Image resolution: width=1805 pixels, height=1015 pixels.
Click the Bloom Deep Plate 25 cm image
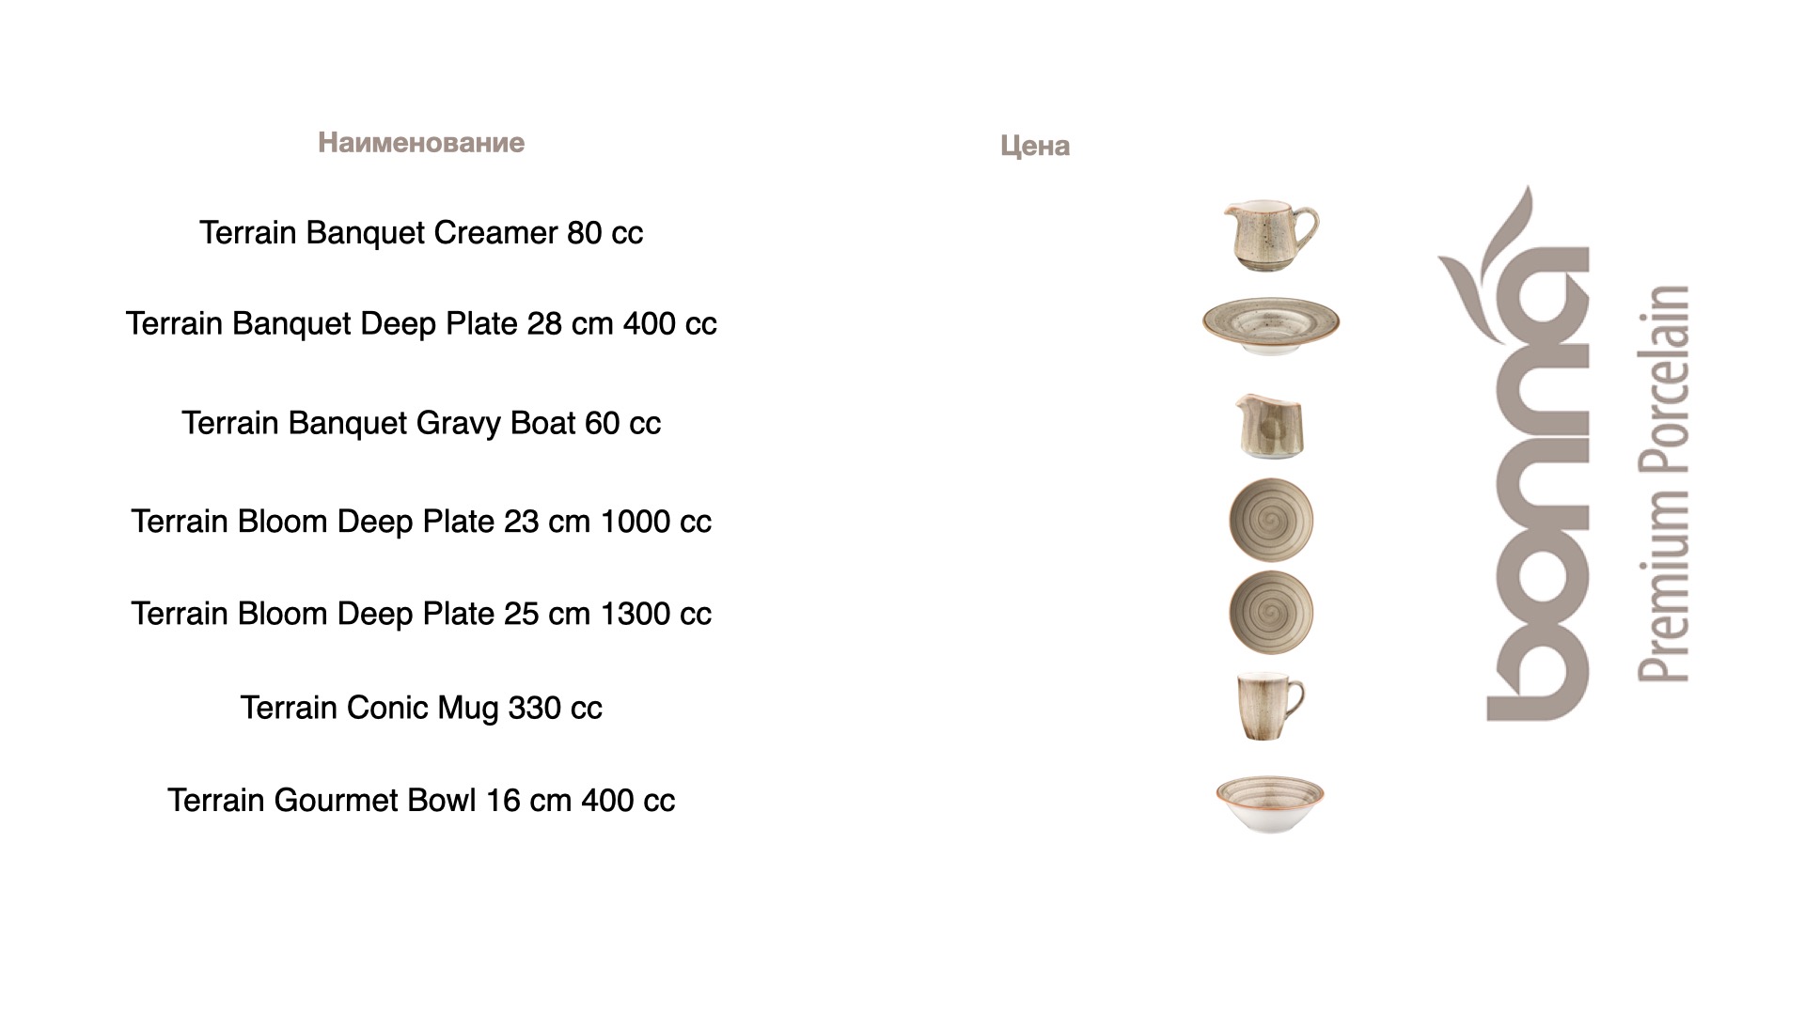(x=1271, y=612)
